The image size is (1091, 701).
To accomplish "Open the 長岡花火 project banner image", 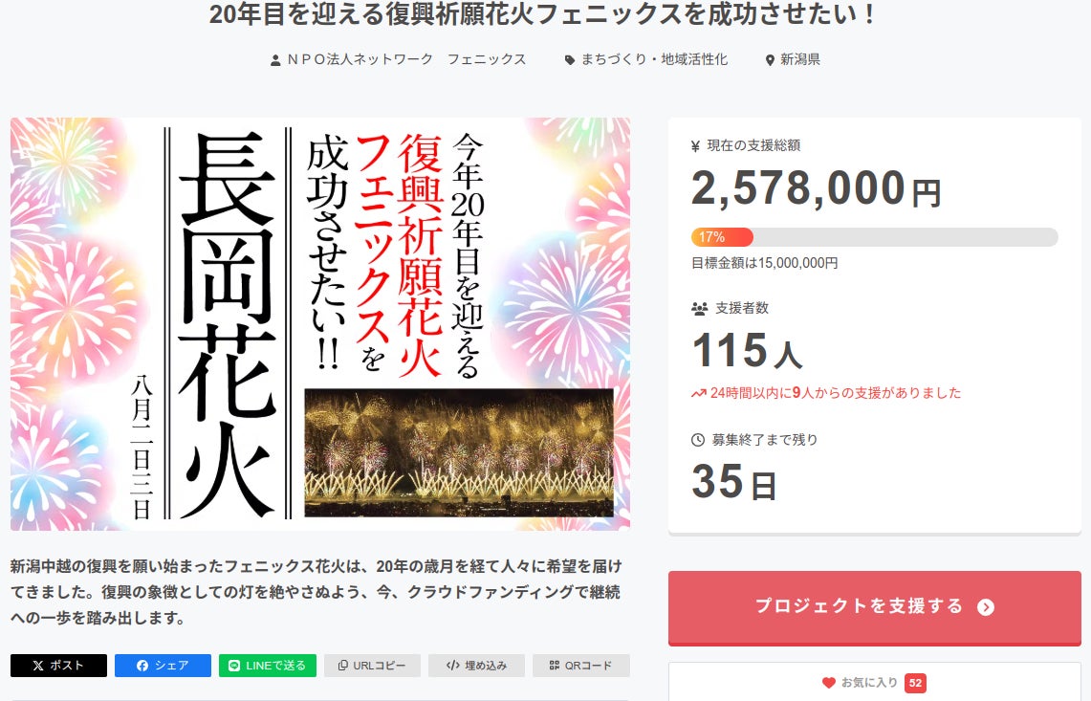I will pyautogui.click(x=320, y=323).
